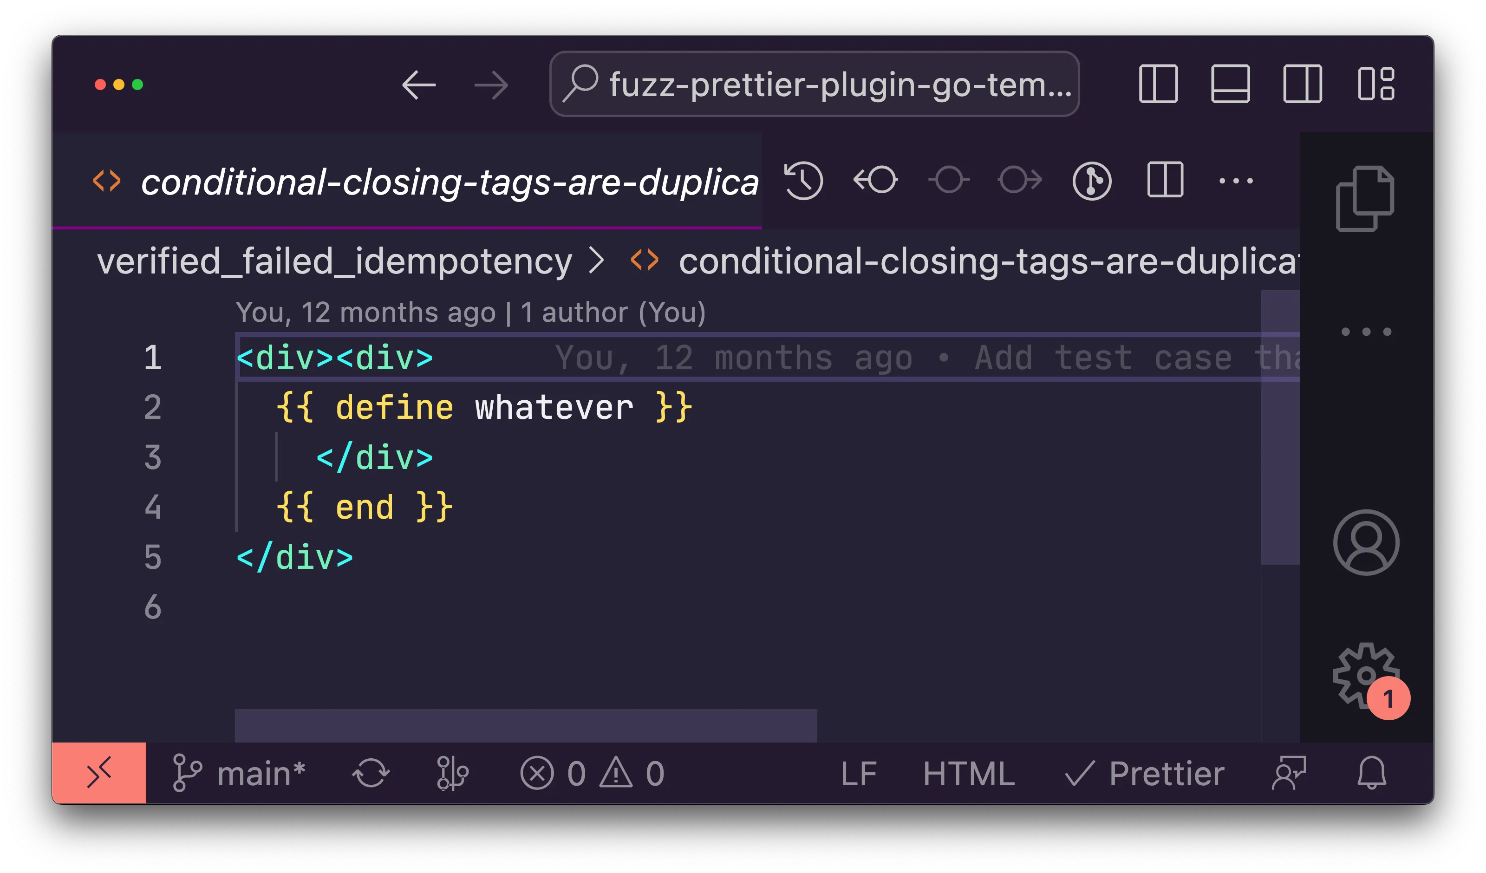This screenshot has height=873, width=1486.
Task: Synchronize changes in status bar
Action: point(370,773)
